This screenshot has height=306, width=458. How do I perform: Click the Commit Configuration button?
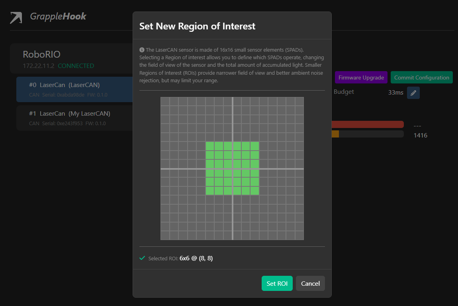[421, 77]
